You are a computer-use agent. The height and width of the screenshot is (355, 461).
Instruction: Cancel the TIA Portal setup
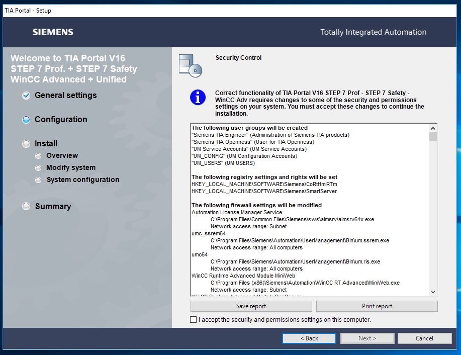(x=424, y=338)
